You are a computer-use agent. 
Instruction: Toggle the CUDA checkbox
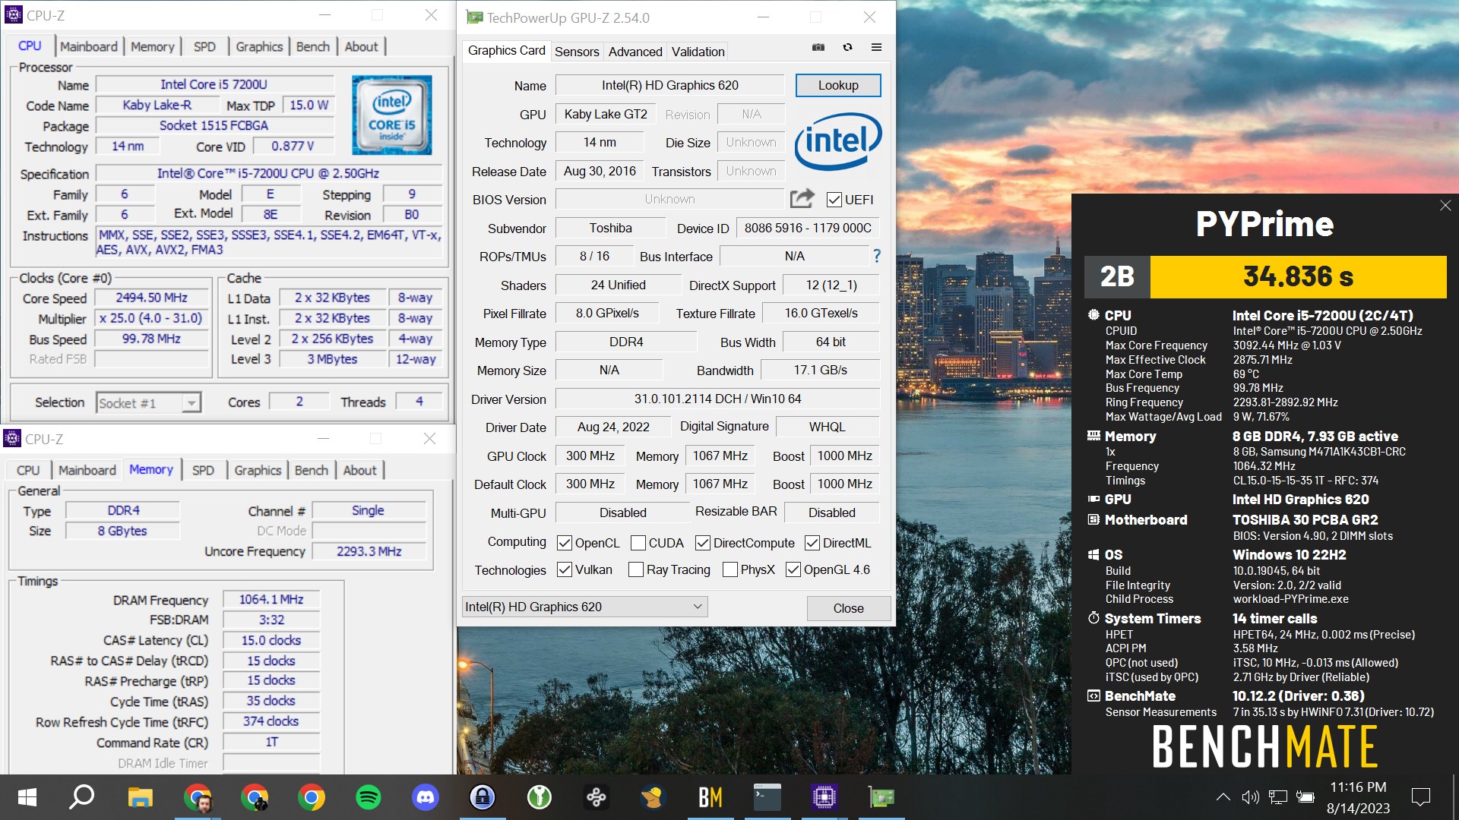(x=638, y=543)
